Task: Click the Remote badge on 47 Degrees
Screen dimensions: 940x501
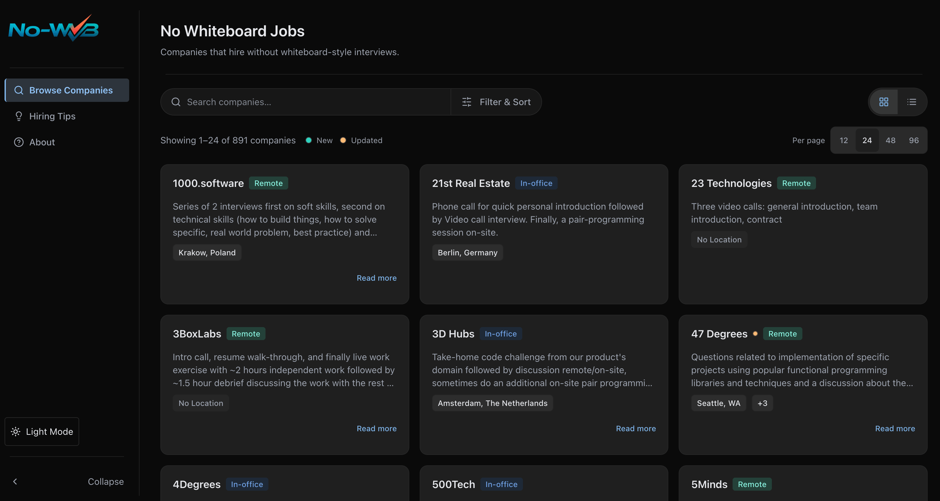Action: [x=782, y=334]
